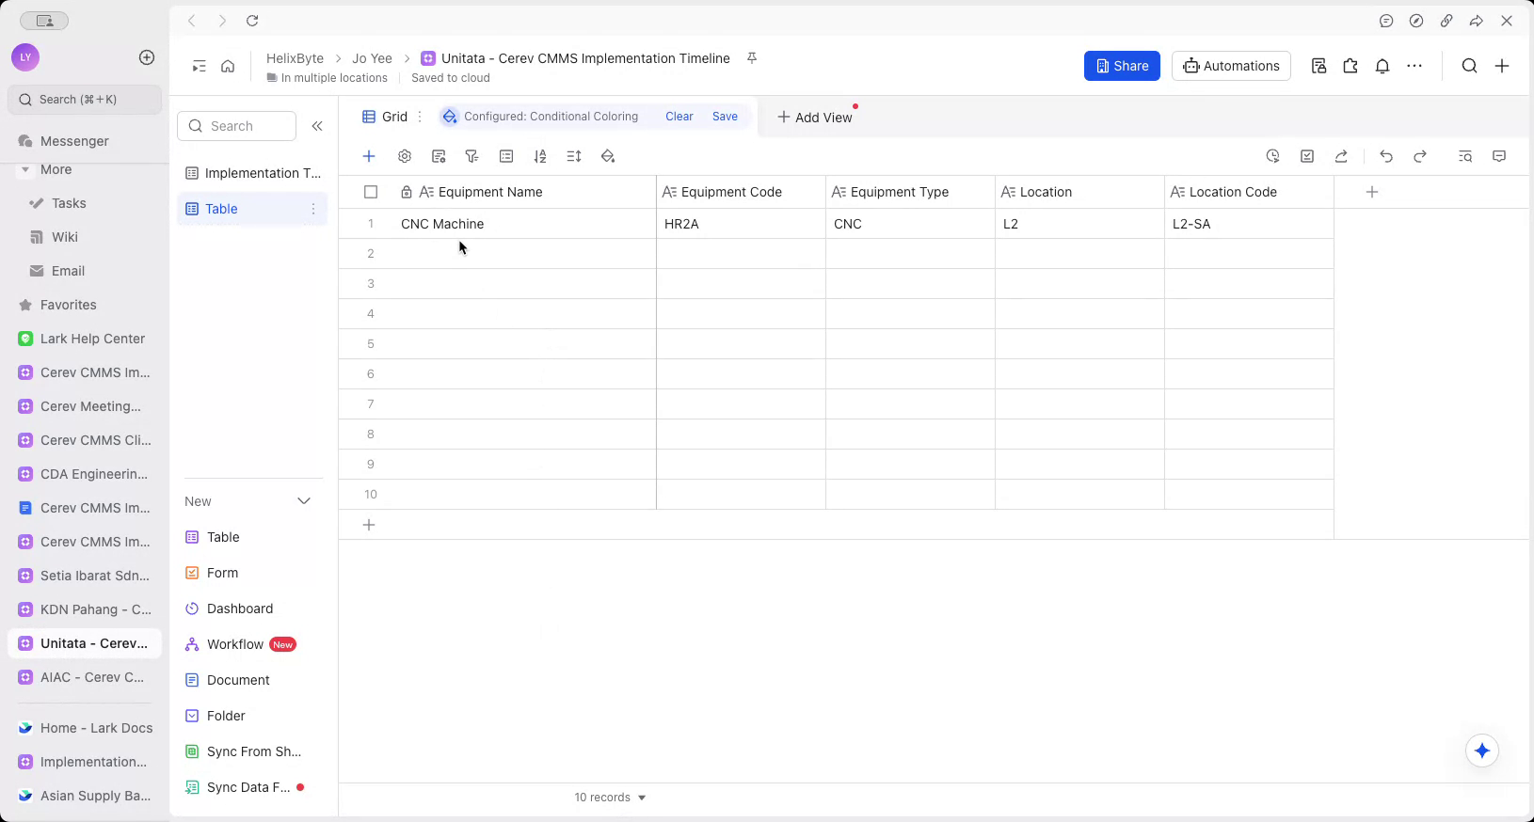Select the HR2A equipment code cell

point(741,224)
